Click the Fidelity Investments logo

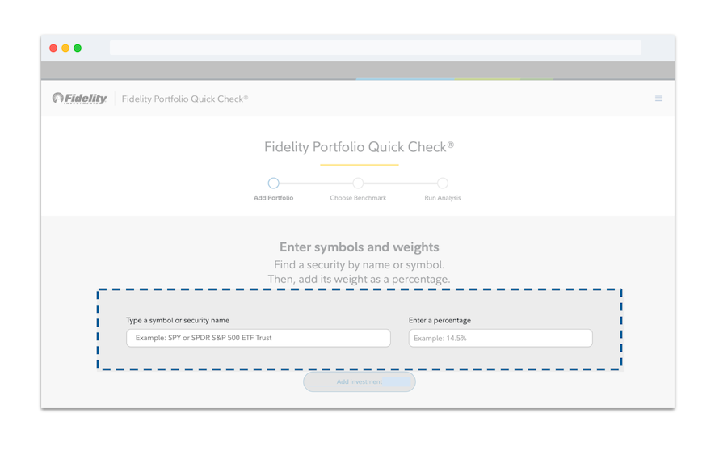79,99
